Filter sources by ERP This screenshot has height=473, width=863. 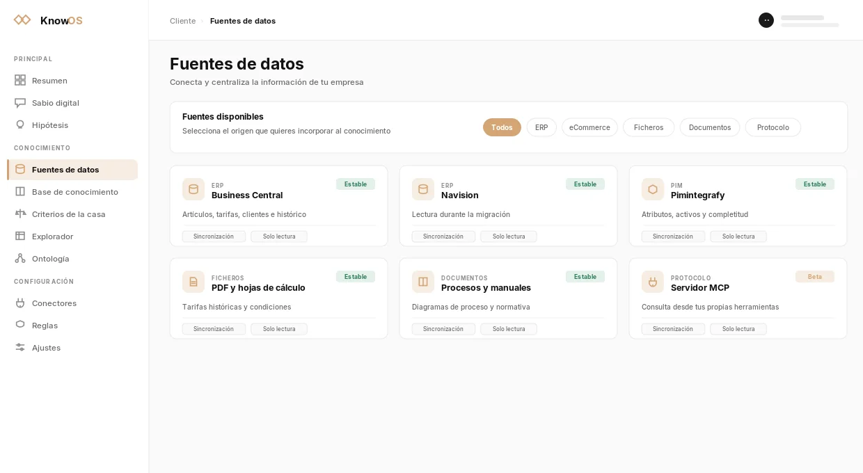[541, 127]
